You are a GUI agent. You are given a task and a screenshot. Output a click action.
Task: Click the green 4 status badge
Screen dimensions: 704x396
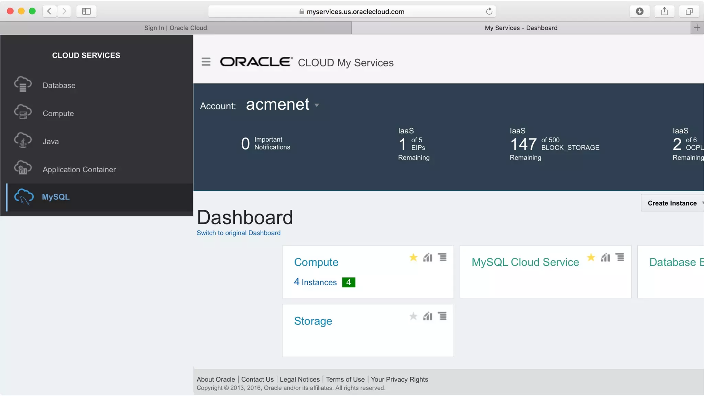point(349,282)
